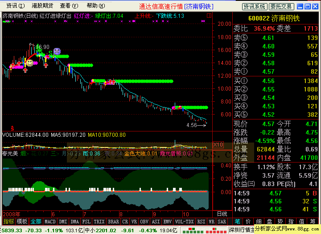321x234 pixels.
Task: Click the 中小 2201.02 index in status bar
Action: pos(100,230)
